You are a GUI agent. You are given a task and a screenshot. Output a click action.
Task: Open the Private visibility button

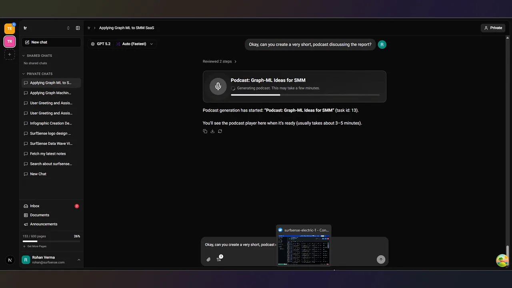click(493, 28)
